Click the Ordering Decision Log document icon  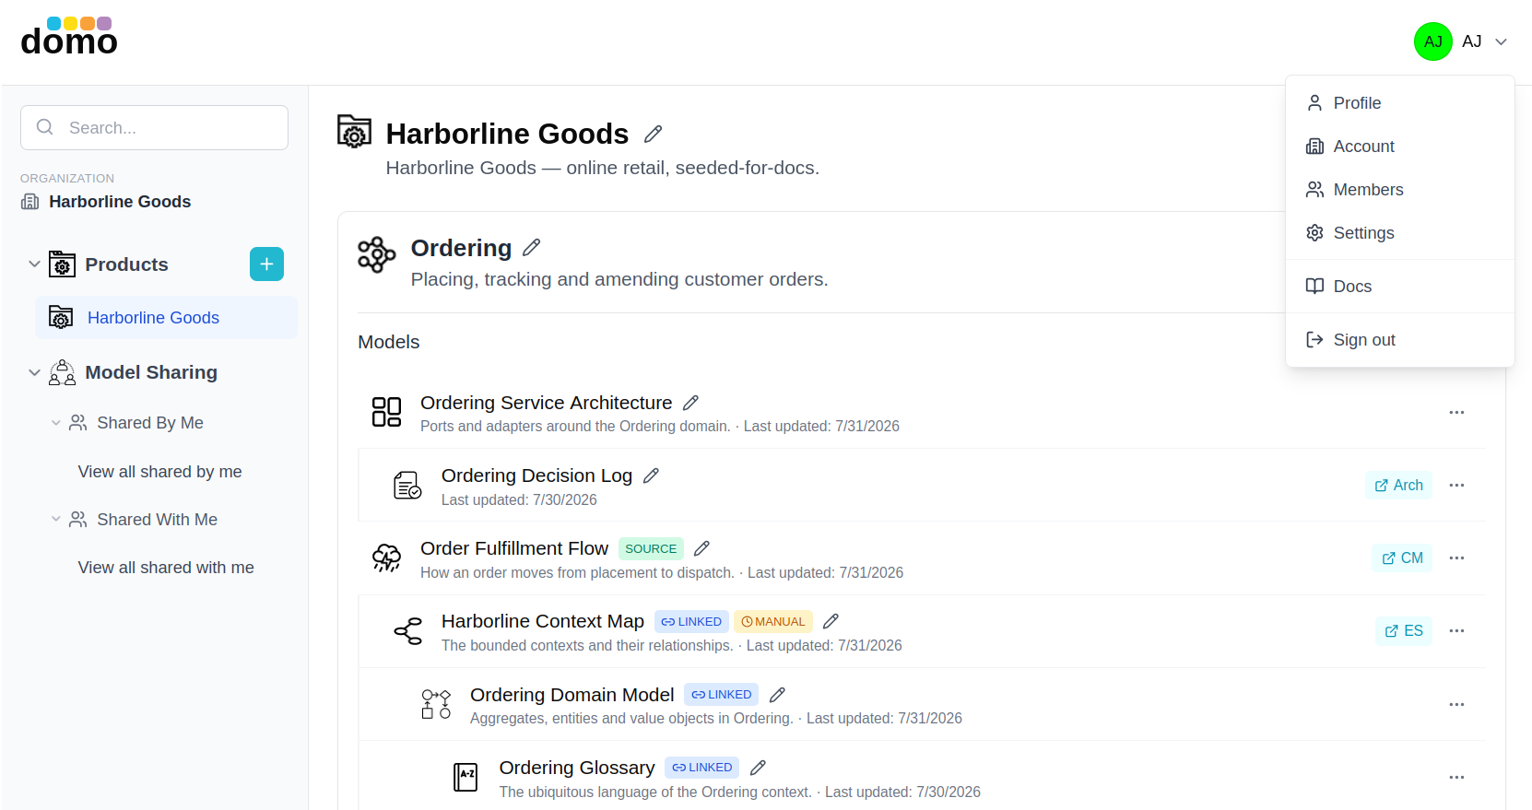(407, 485)
